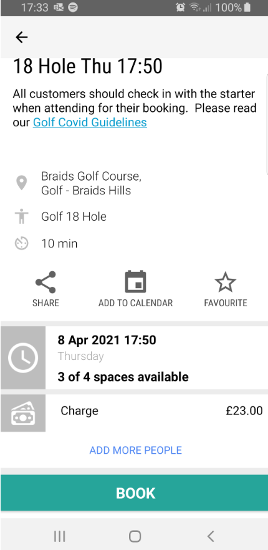The width and height of the screenshot is (268, 550).
Task: Tap the Android navigation back chevron
Action: 210,536
